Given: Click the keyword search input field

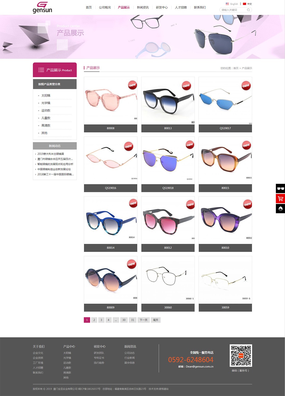Looking at the screenshot, I should pos(233,10).
